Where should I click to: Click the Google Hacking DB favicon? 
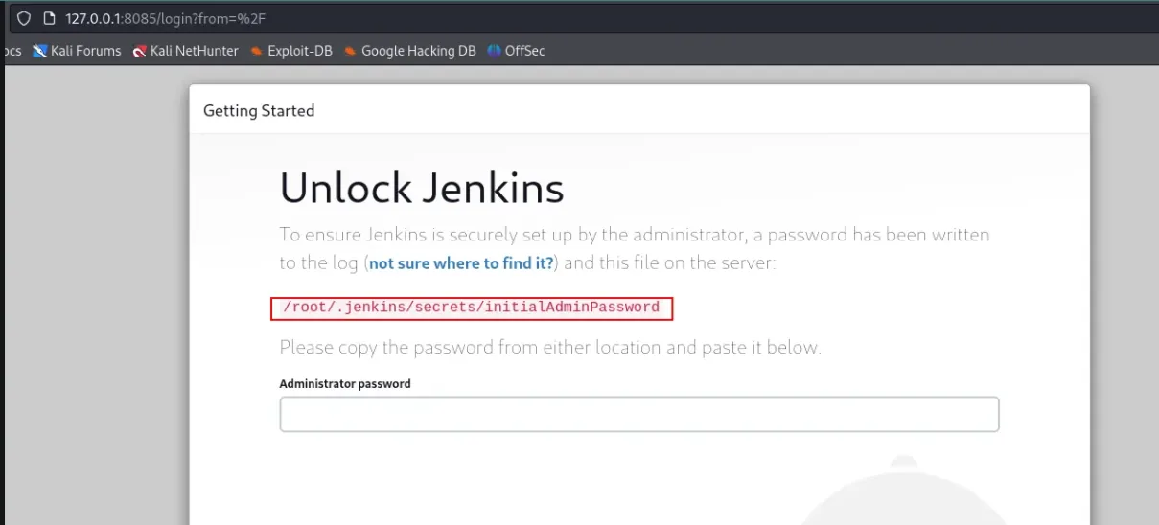click(350, 51)
